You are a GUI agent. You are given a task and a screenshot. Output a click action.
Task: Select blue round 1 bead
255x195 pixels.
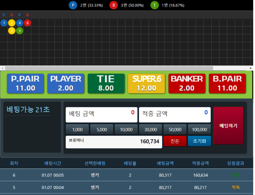tap(4, 23)
